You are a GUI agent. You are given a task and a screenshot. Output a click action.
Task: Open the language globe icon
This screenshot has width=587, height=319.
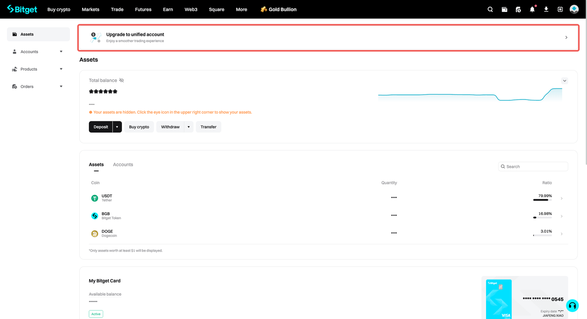pos(559,9)
